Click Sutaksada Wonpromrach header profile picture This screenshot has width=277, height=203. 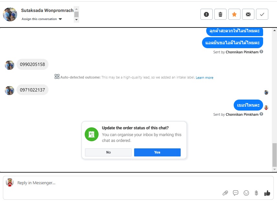(10, 14)
